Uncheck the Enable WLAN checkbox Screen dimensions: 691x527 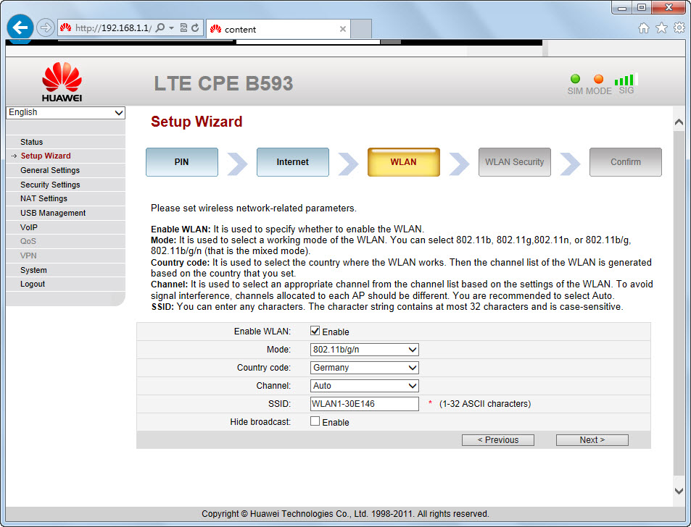pos(315,332)
